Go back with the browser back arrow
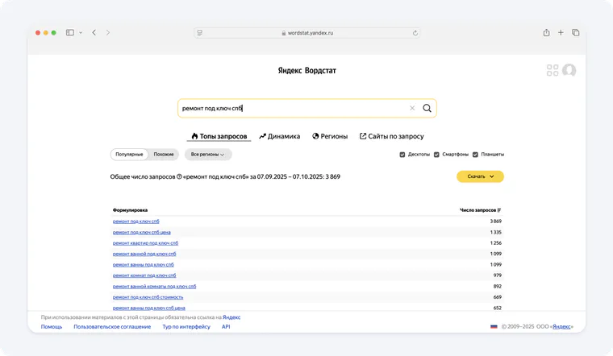The height and width of the screenshot is (356, 613). point(94,33)
